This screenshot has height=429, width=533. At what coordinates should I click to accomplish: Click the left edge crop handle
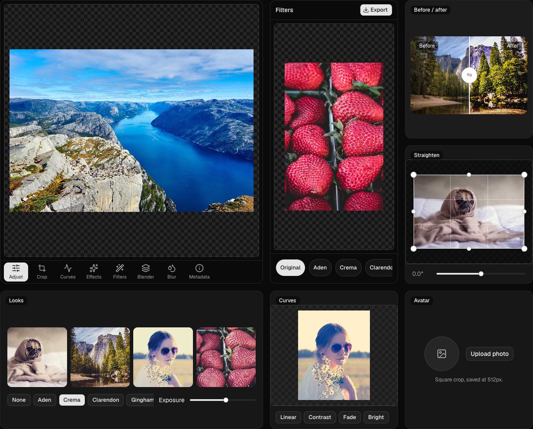pos(414,212)
